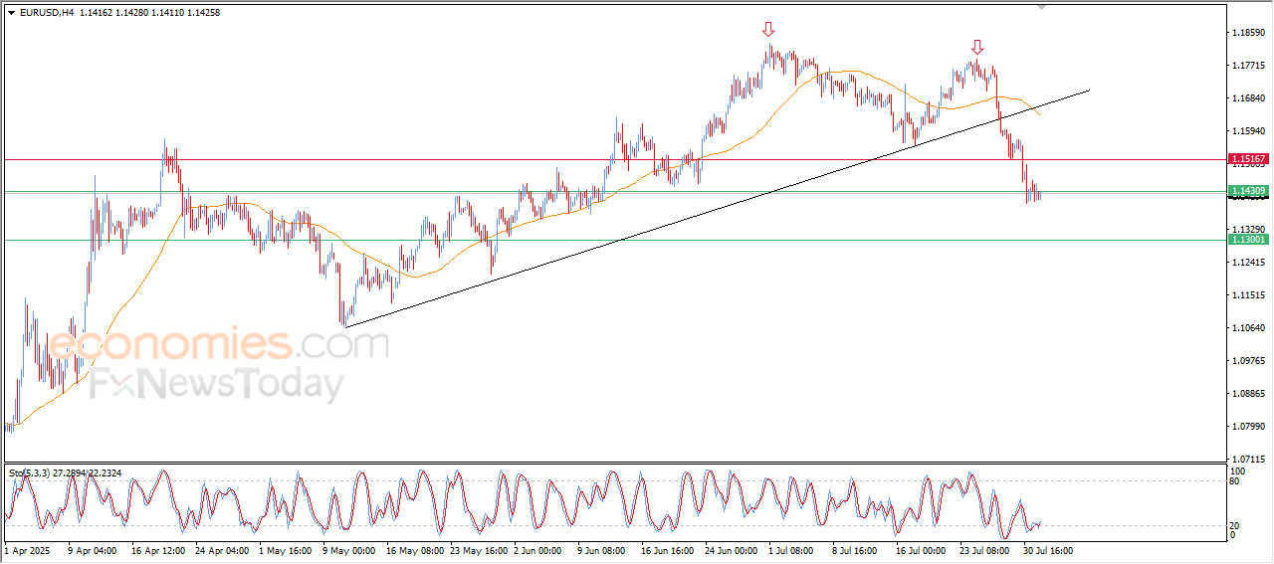This screenshot has height=564, width=1274.
Task: Click the 1.14258 close value in header
Action: point(203,12)
